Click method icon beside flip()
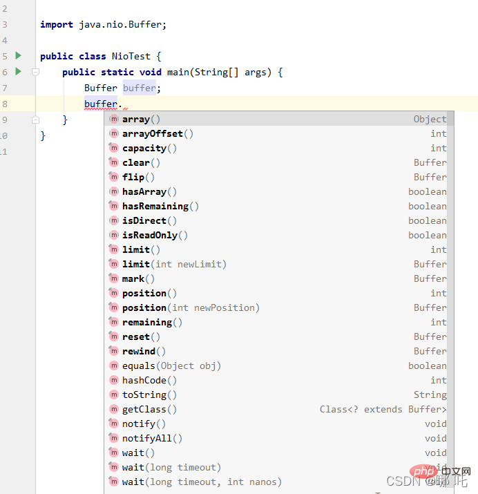The width and height of the screenshot is (478, 494). pos(114,177)
